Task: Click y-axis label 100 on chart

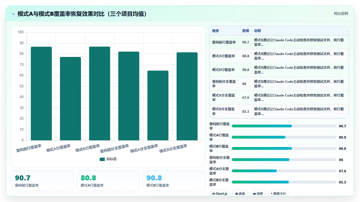Action: click(x=21, y=32)
